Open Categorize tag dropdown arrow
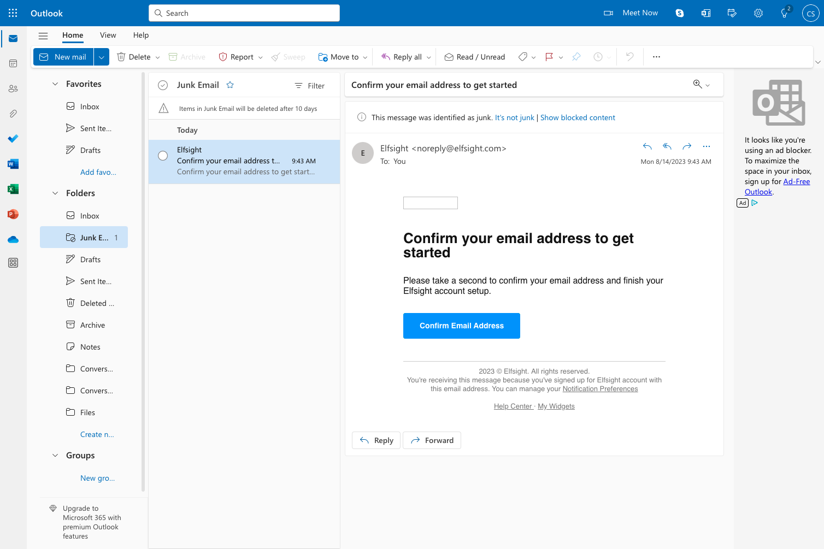The width and height of the screenshot is (824, 549). (534, 57)
